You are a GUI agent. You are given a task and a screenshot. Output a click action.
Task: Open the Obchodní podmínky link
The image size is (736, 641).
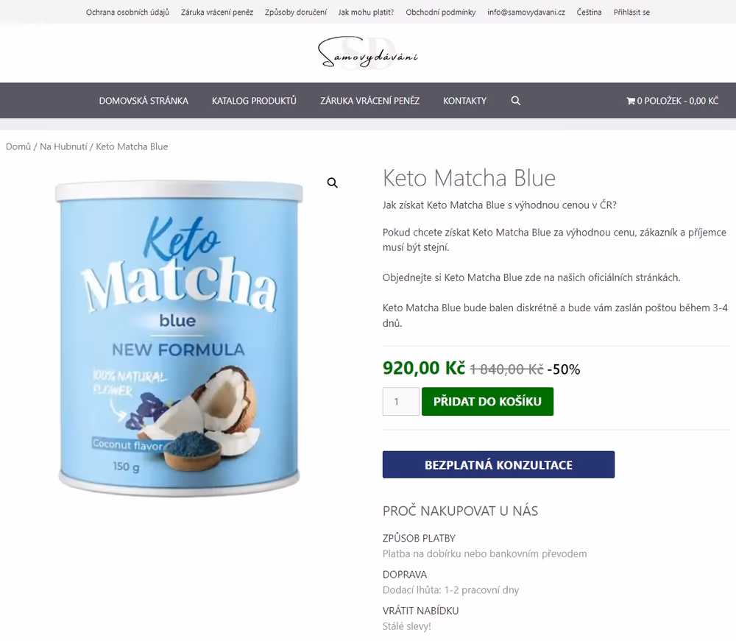pyautogui.click(x=441, y=13)
